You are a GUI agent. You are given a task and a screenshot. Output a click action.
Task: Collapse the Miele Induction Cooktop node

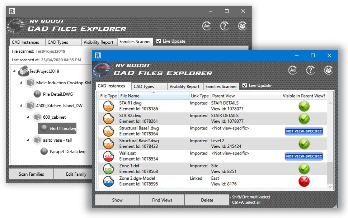21,83
